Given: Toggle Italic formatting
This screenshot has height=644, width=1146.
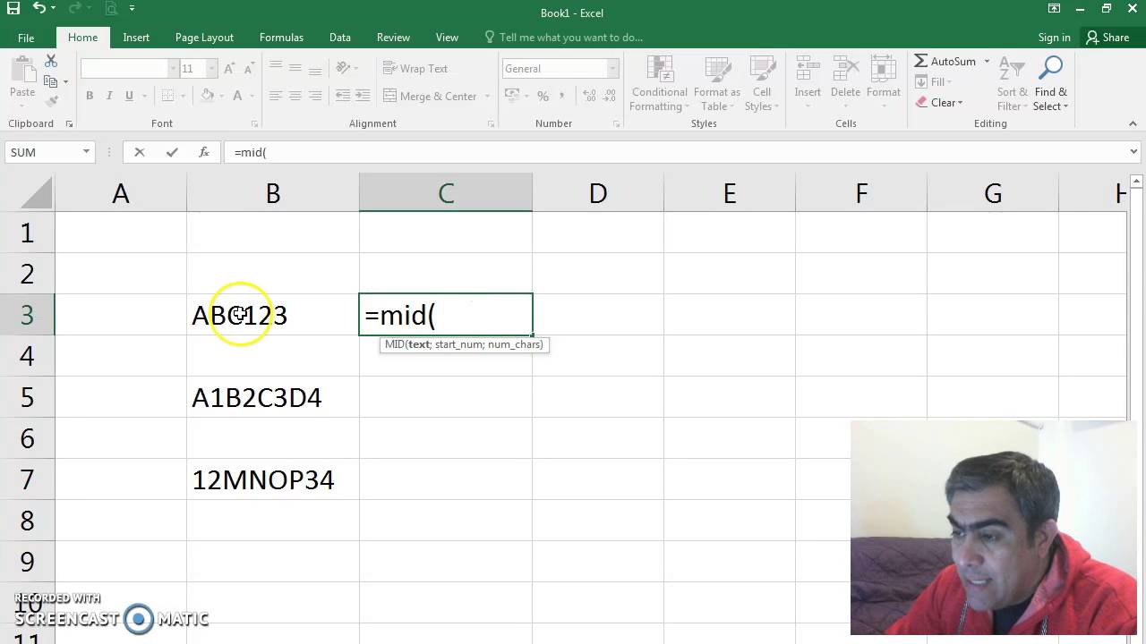Looking at the screenshot, I should [x=109, y=96].
